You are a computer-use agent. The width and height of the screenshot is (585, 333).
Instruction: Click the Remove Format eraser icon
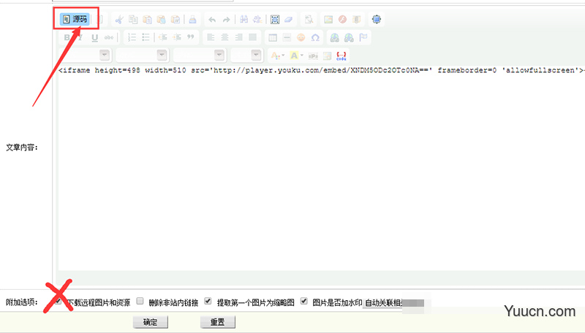pyautogui.click(x=289, y=20)
